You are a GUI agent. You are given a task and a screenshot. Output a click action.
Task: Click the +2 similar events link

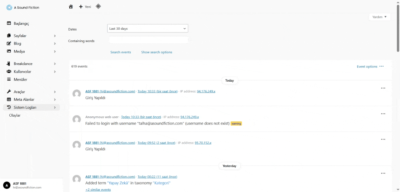pos(98,189)
